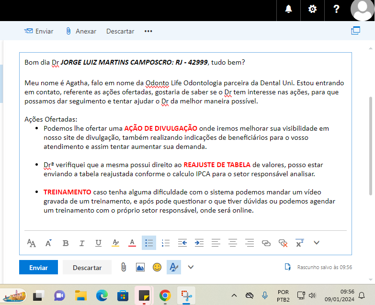Screen dimensions: 375x305
Task: Apply superscript formatting
Action: click(x=300, y=243)
